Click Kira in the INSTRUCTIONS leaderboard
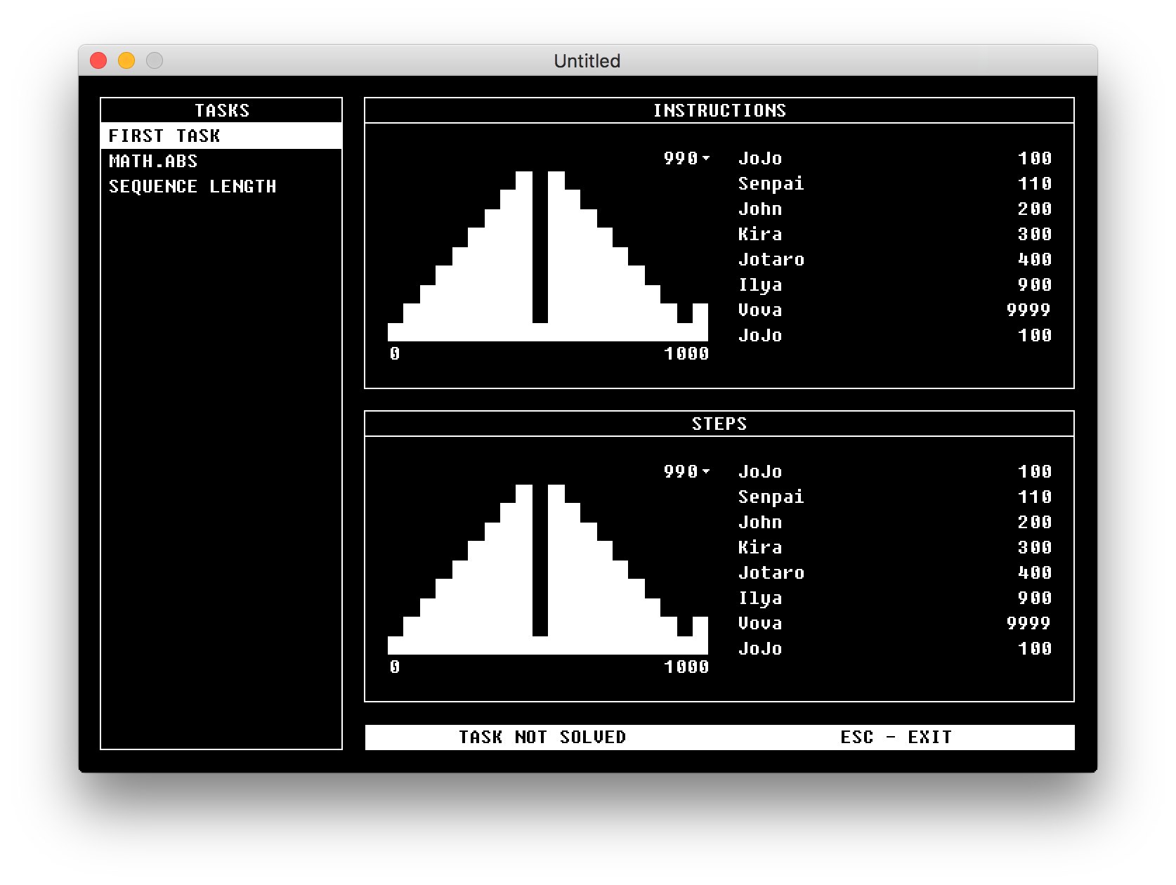 tap(760, 234)
